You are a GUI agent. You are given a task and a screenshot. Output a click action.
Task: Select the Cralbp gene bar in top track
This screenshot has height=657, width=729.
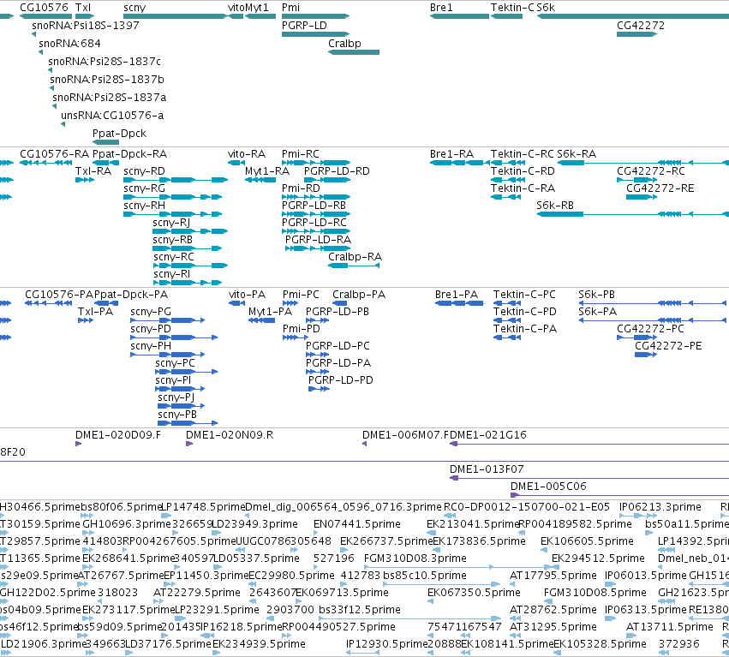(x=354, y=52)
